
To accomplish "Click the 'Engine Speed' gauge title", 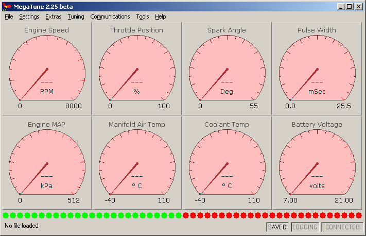I will click(46, 30).
